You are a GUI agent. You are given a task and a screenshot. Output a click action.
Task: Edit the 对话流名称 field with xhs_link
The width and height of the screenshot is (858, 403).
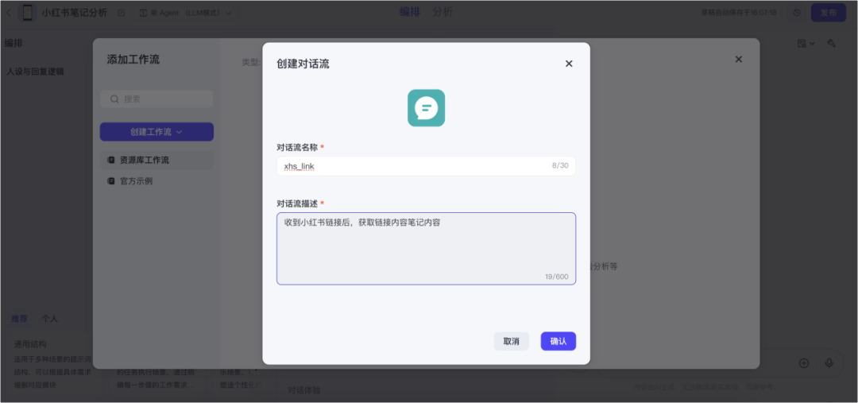(427, 166)
